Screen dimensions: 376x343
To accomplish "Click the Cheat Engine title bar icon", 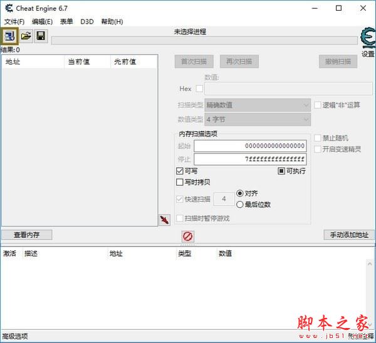I will pyautogui.click(x=9, y=8).
